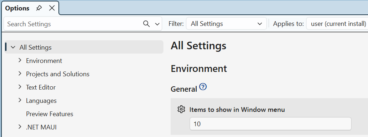The image size is (368, 137).
Task: Click the pin icon on Options tab
Action: coord(39,8)
